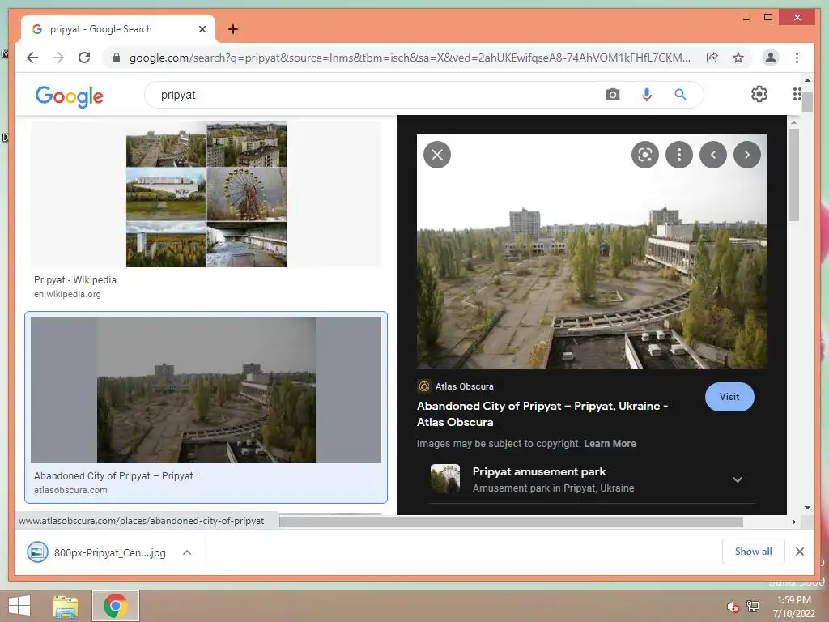The image size is (829, 622).
Task: Show next image with right chevron
Action: click(x=747, y=155)
